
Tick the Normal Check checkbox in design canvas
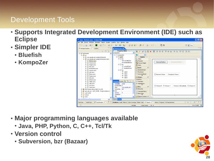click(x=155, y=74)
